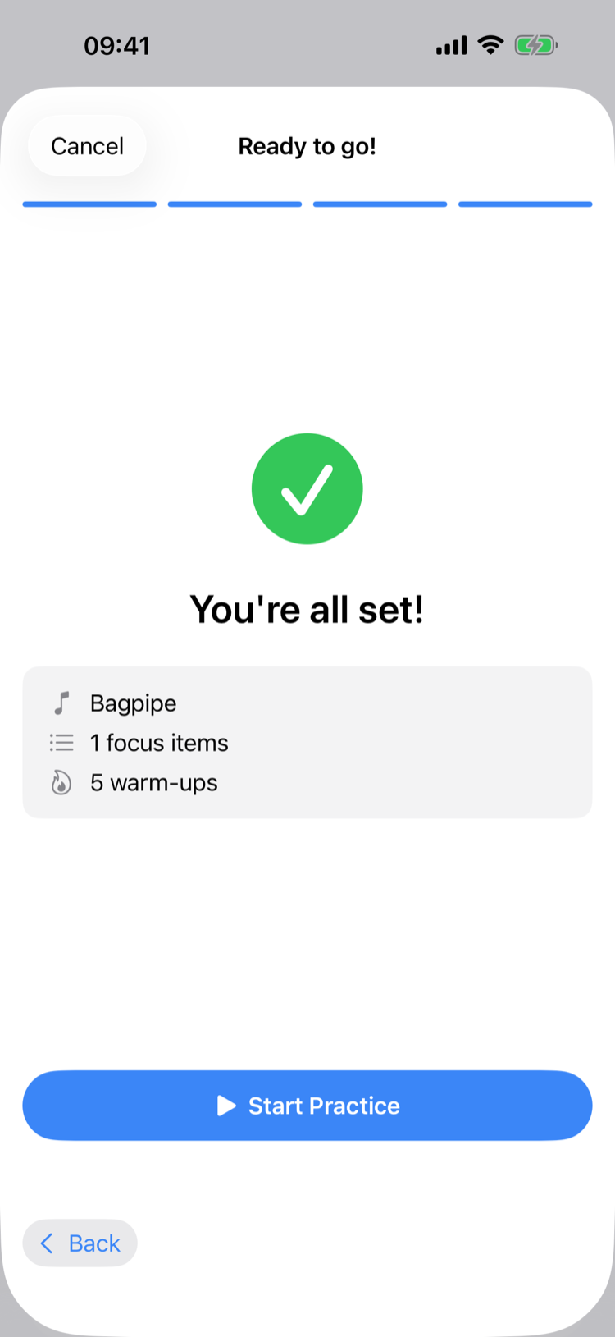Tap the left chevron in the Back button
Image resolution: width=615 pixels, height=1337 pixels.
(48, 1243)
